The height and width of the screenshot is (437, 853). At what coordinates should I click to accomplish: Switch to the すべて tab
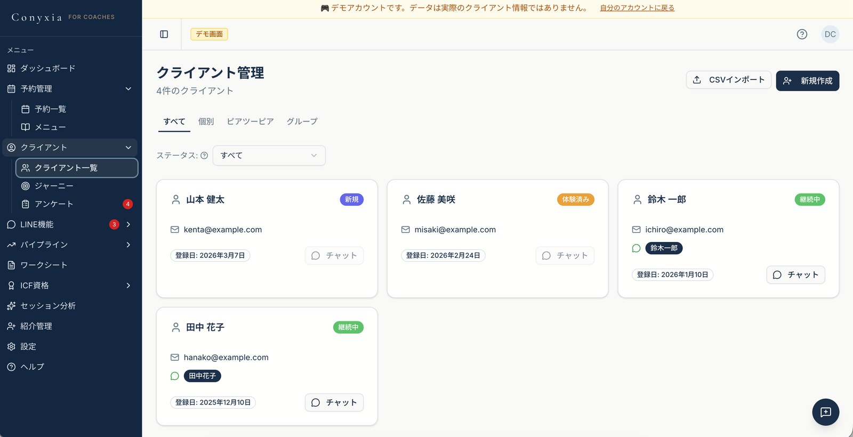174,122
